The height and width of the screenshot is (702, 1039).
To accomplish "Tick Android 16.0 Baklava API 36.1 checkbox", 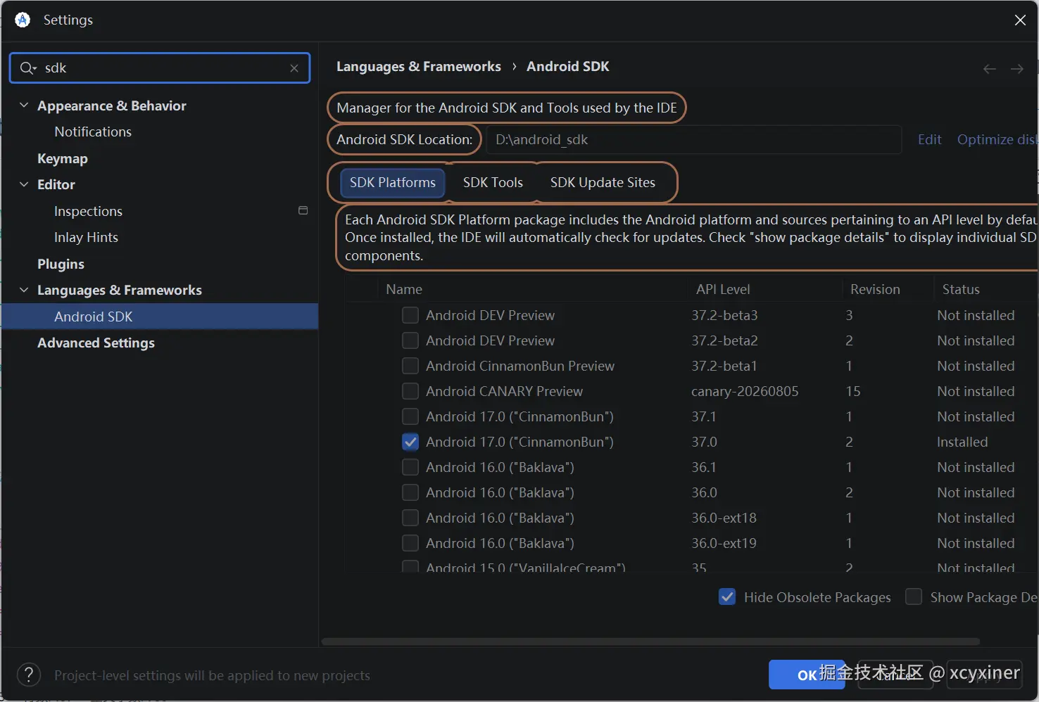I will [410, 467].
